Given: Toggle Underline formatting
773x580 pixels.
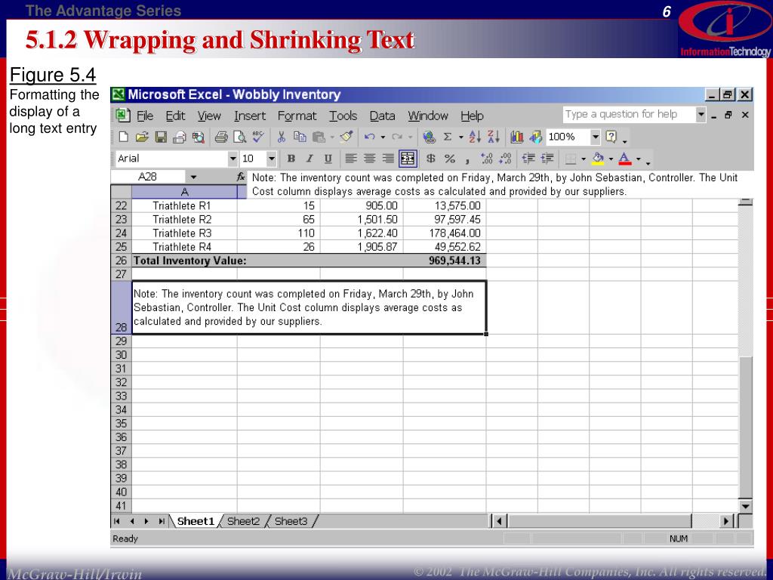Looking at the screenshot, I should [328, 159].
